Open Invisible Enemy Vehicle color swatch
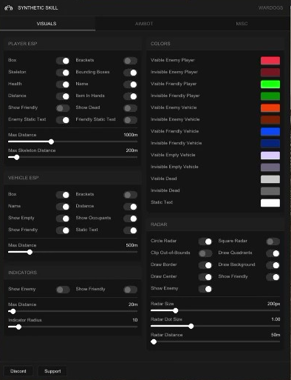The image size is (291, 380). point(270,120)
